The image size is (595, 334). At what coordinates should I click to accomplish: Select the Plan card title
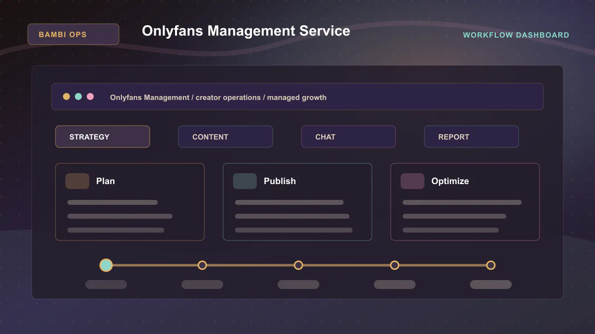click(106, 181)
